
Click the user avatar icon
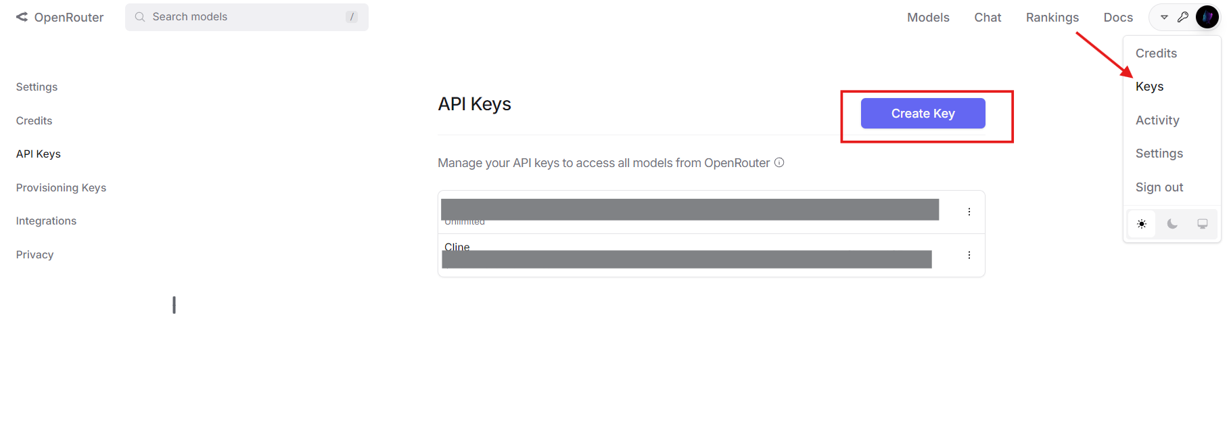[x=1207, y=17]
